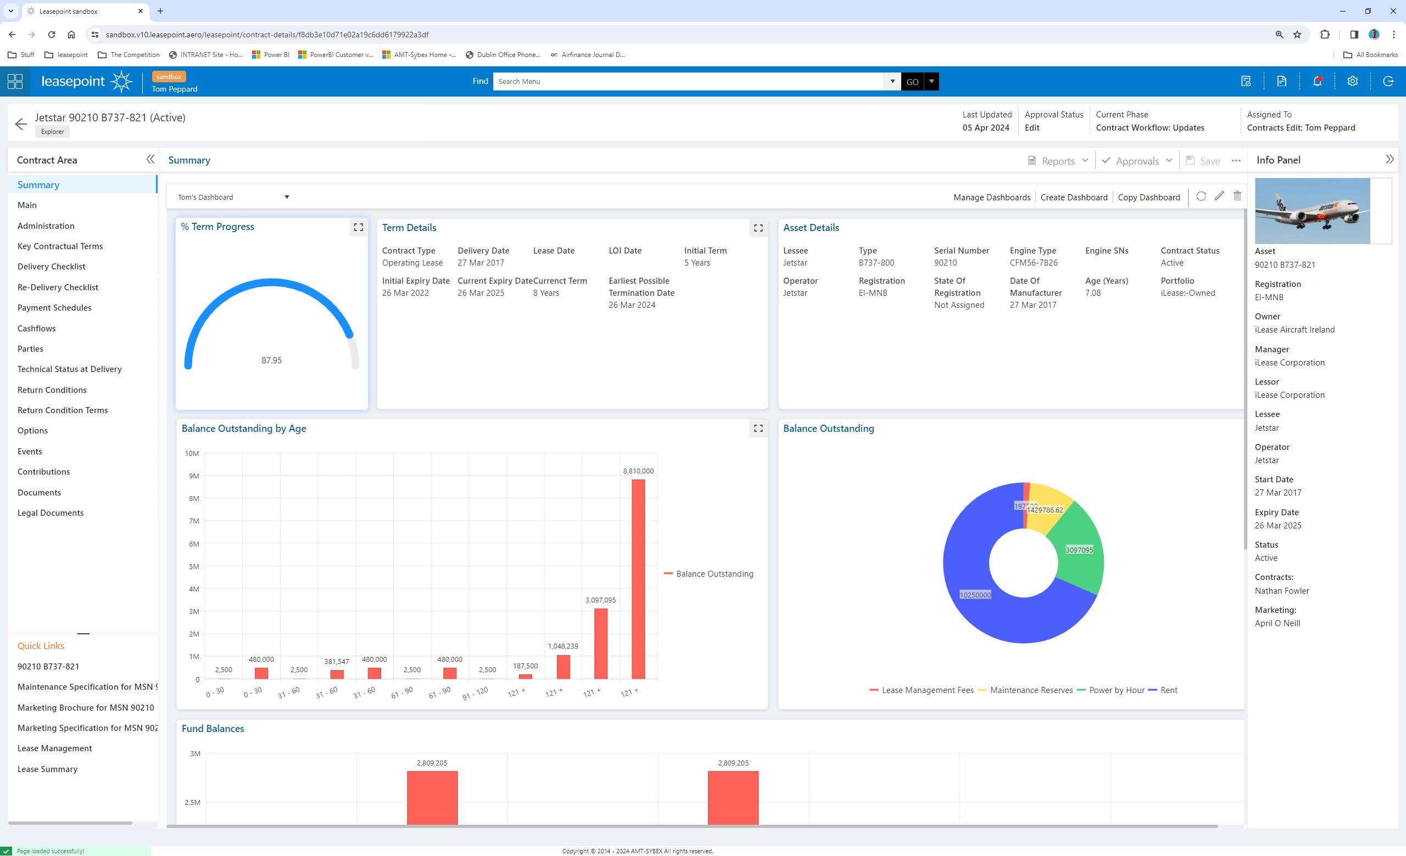The height and width of the screenshot is (856, 1406).
Task: Click the leasepoint logo in the header
Action: (x=87, y=82)
